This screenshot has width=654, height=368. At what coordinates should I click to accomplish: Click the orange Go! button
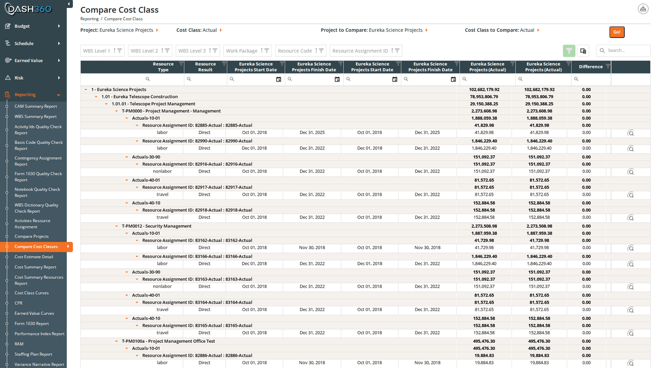click(x=617, y=32)
